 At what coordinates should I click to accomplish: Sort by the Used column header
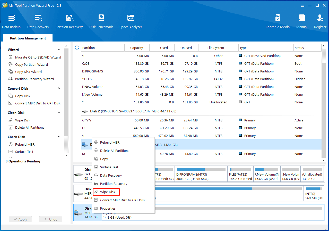point(162,48)
